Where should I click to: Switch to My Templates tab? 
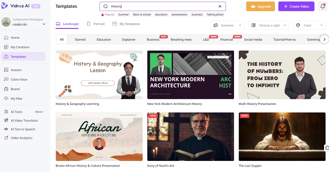click(x=126, y=24)
